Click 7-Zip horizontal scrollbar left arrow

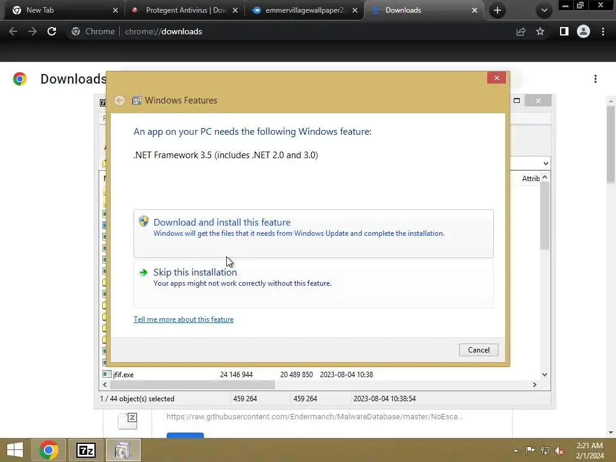pos(105,384)
